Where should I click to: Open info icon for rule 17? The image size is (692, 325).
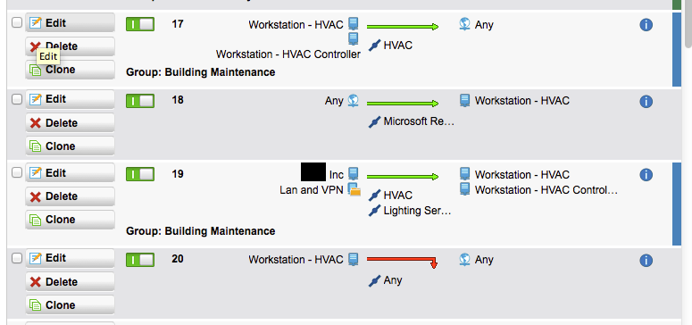pos(646,25)
